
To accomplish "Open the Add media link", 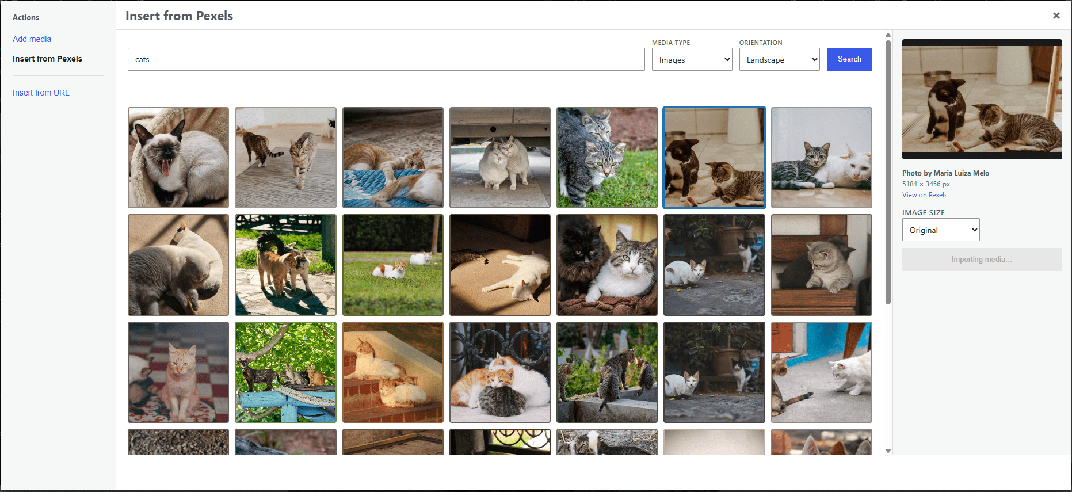I will coord(32,39).
